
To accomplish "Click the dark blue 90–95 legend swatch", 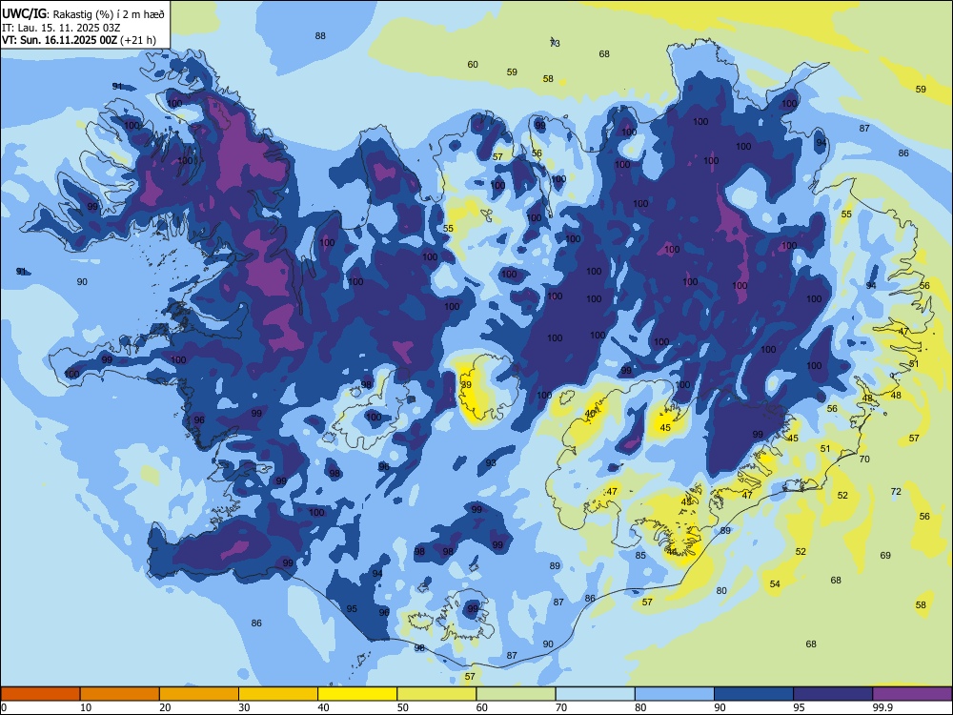I will [754, 694].
